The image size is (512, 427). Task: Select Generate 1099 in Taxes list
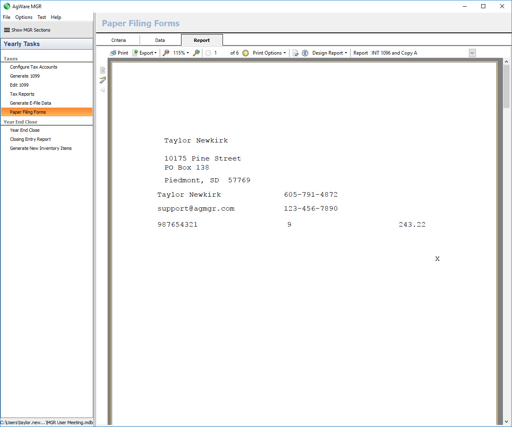pyautogui.click(x=25, y=76)
